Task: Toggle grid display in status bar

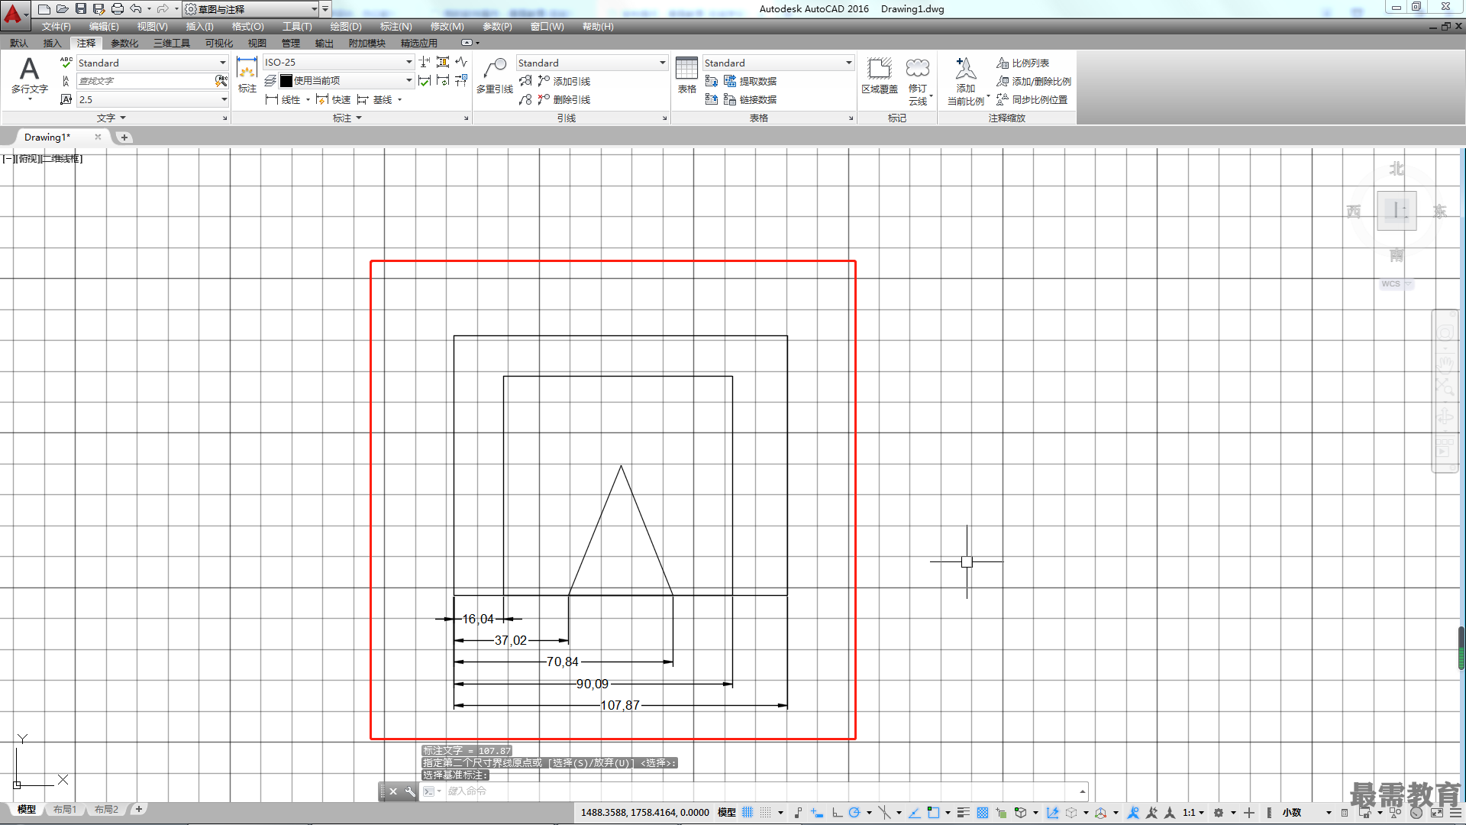Action: click(x=748, y=813)
